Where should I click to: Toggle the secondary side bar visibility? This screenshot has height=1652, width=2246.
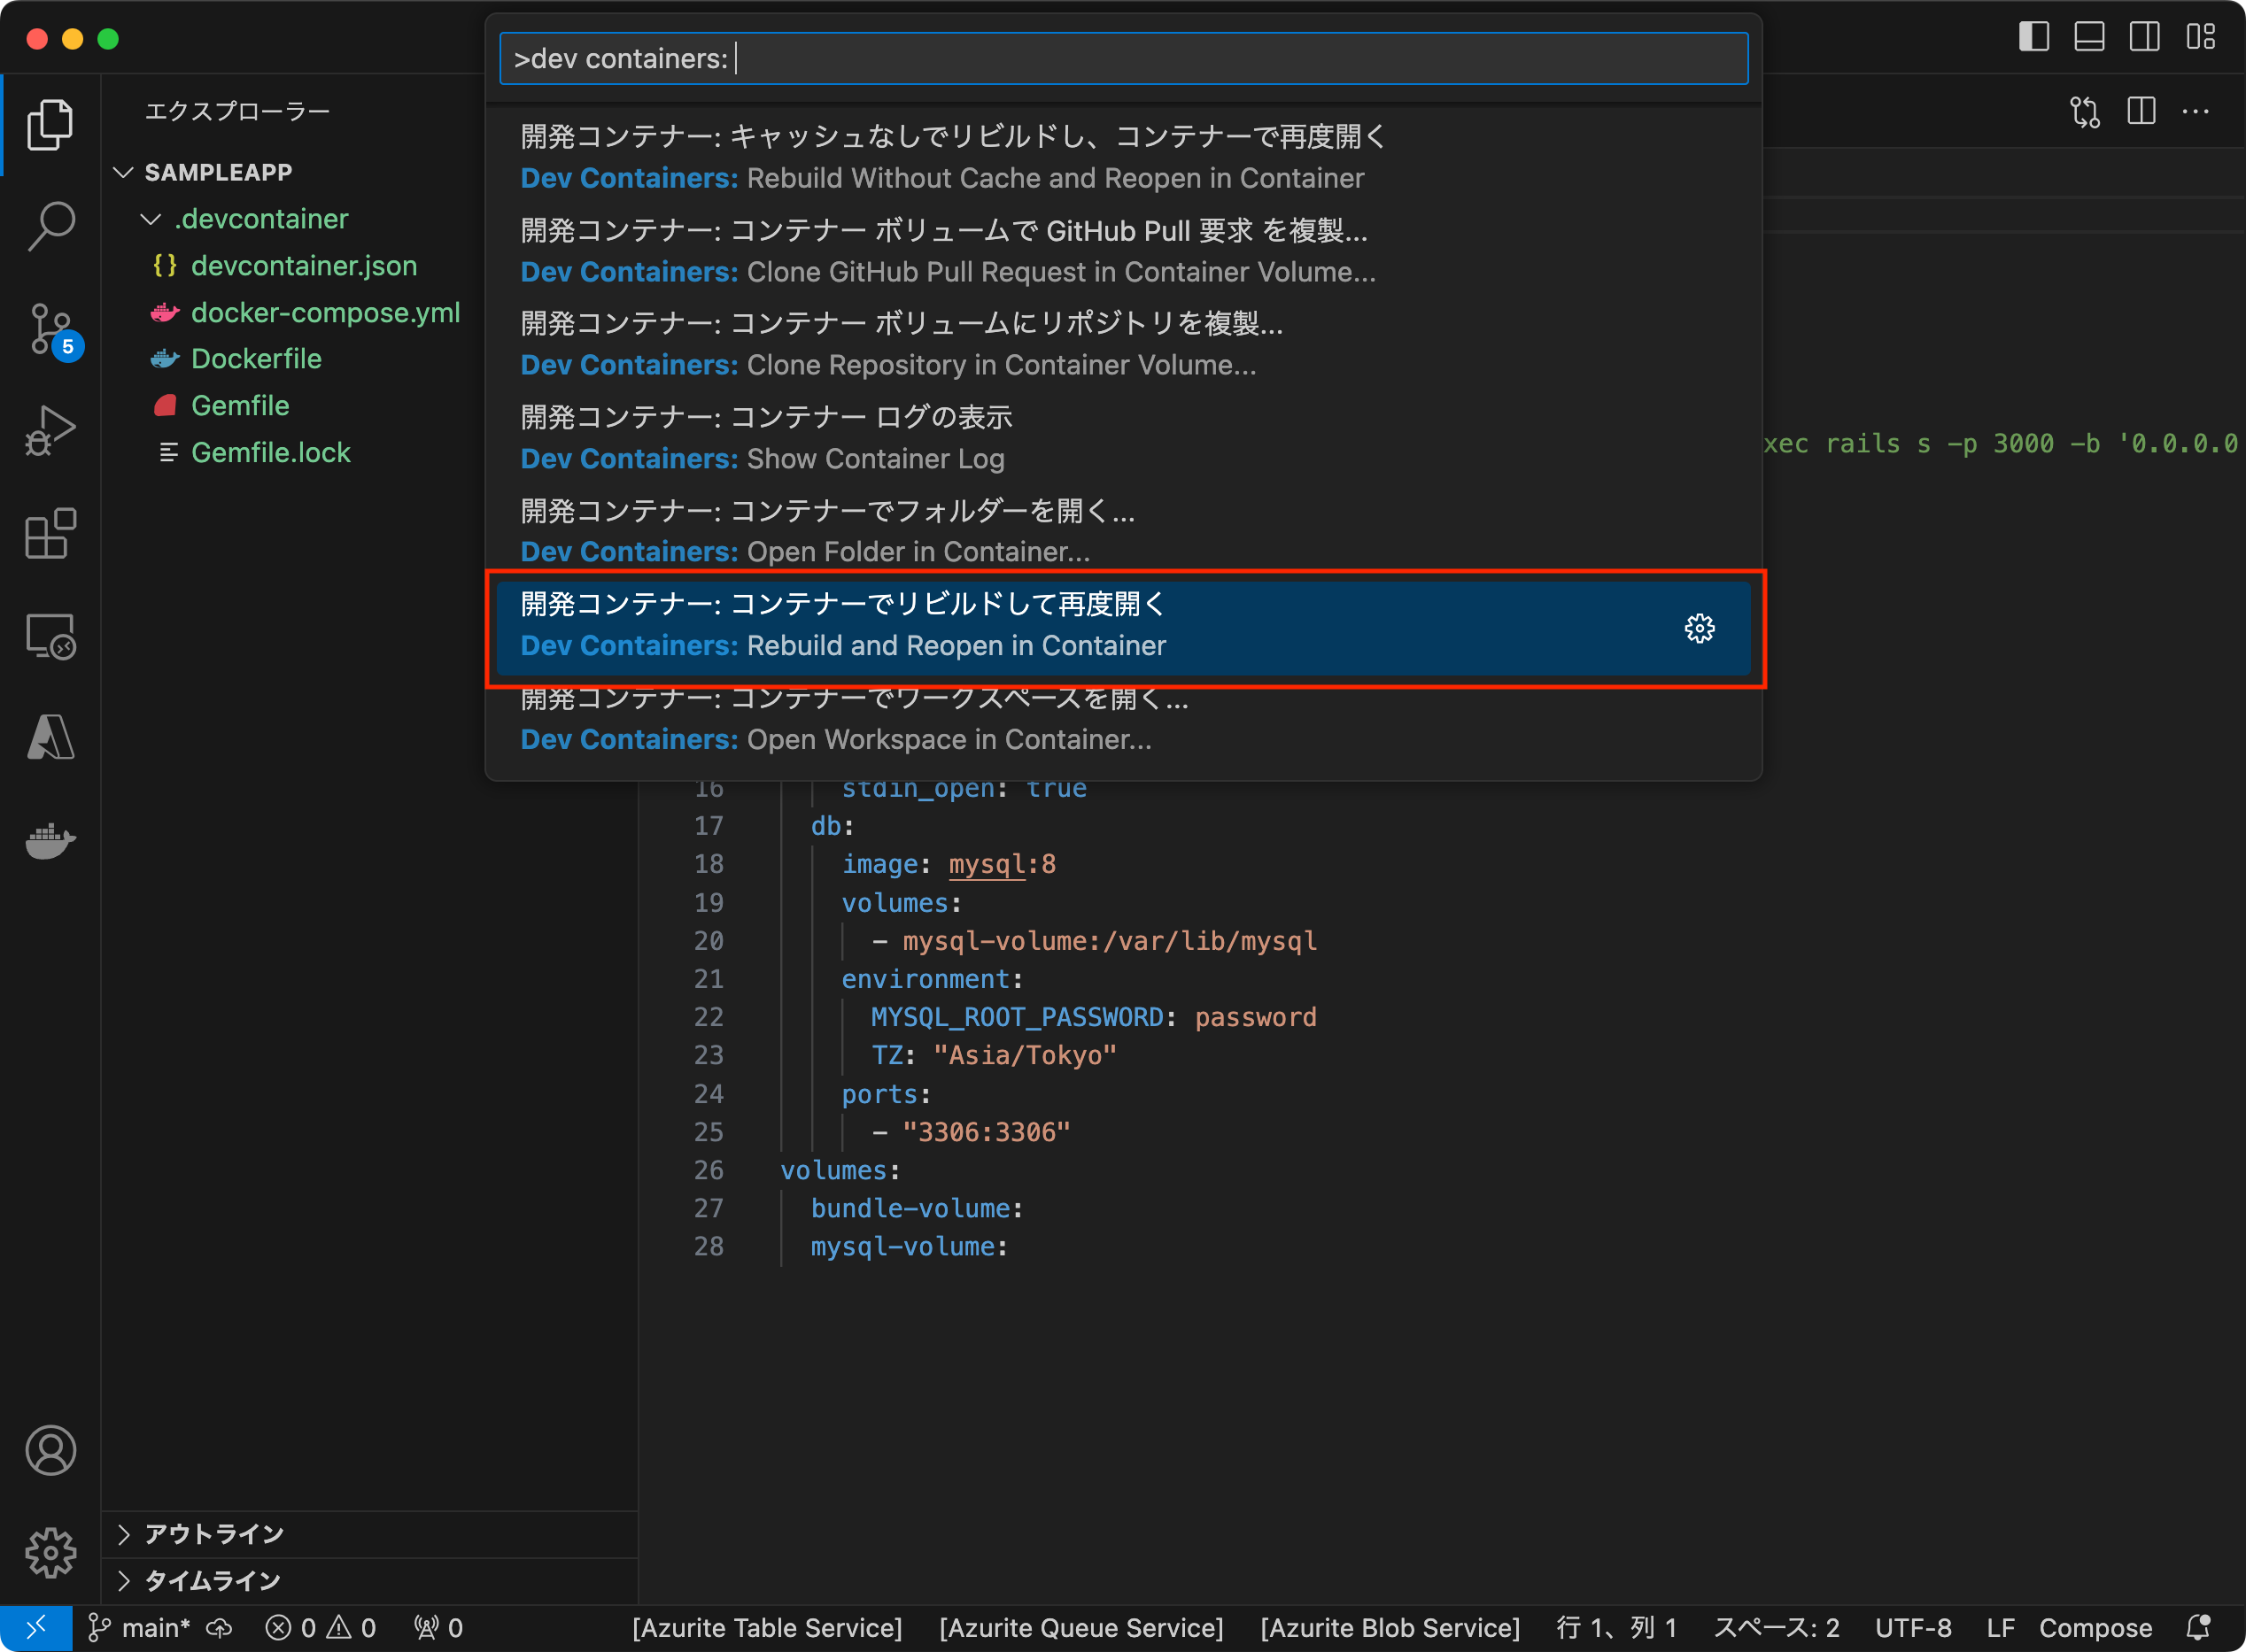coord(2144,37)
